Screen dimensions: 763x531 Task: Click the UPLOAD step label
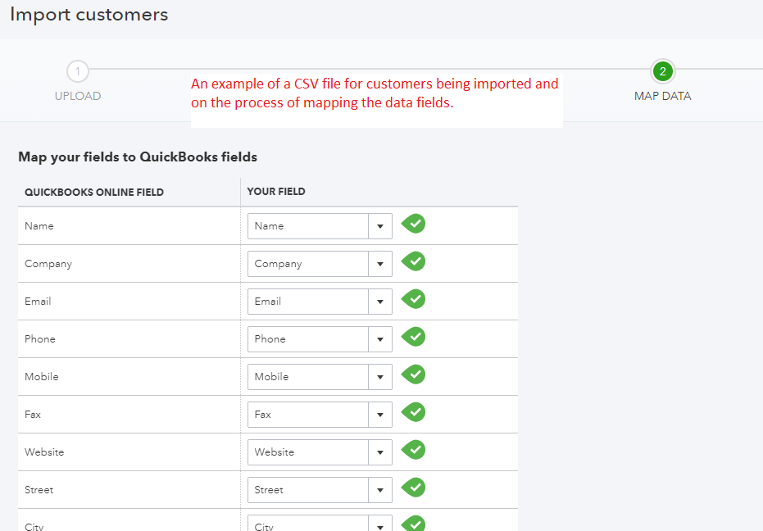pos(78,96)
